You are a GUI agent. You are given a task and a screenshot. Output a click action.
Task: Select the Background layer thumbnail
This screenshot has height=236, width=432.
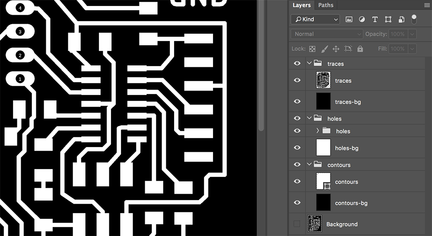point(314,223)
